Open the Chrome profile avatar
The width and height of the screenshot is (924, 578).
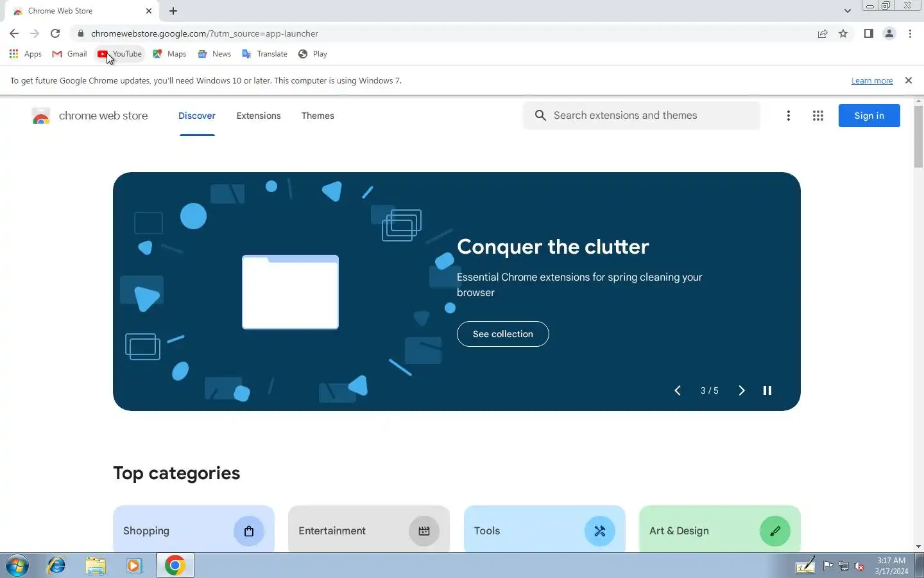coord(889,33)
